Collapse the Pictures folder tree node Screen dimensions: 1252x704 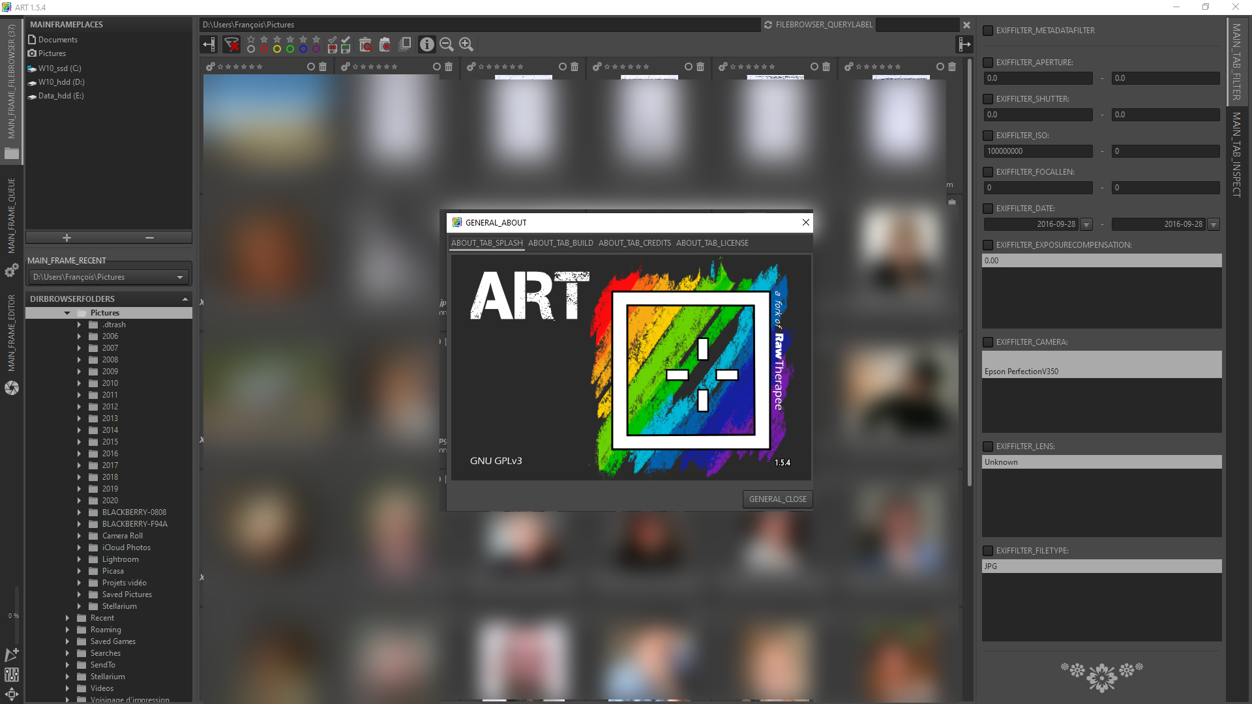click(67, 313)
